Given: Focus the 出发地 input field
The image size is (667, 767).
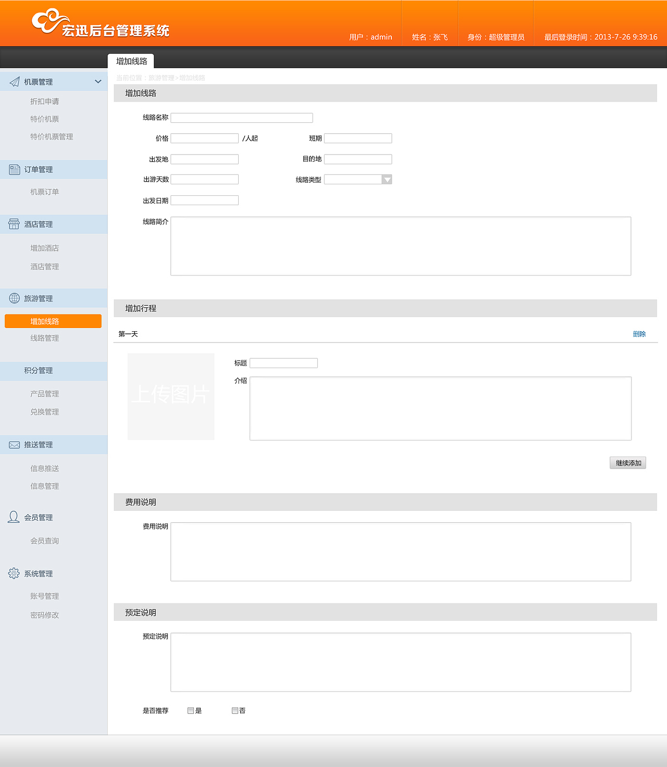Looking at the screenshot, I should (205, 159).
